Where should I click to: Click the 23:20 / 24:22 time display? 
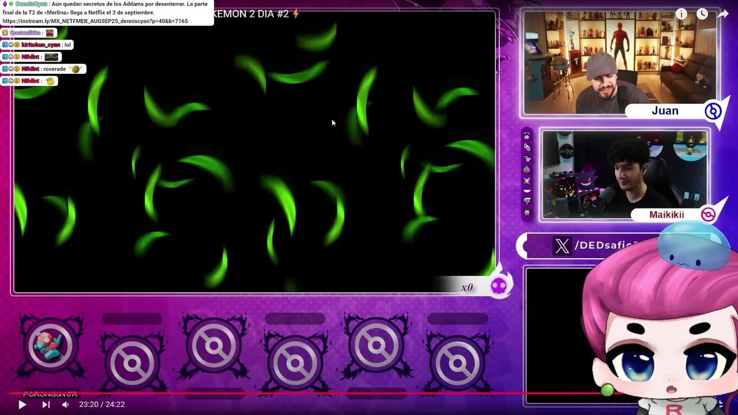point(102,405)
